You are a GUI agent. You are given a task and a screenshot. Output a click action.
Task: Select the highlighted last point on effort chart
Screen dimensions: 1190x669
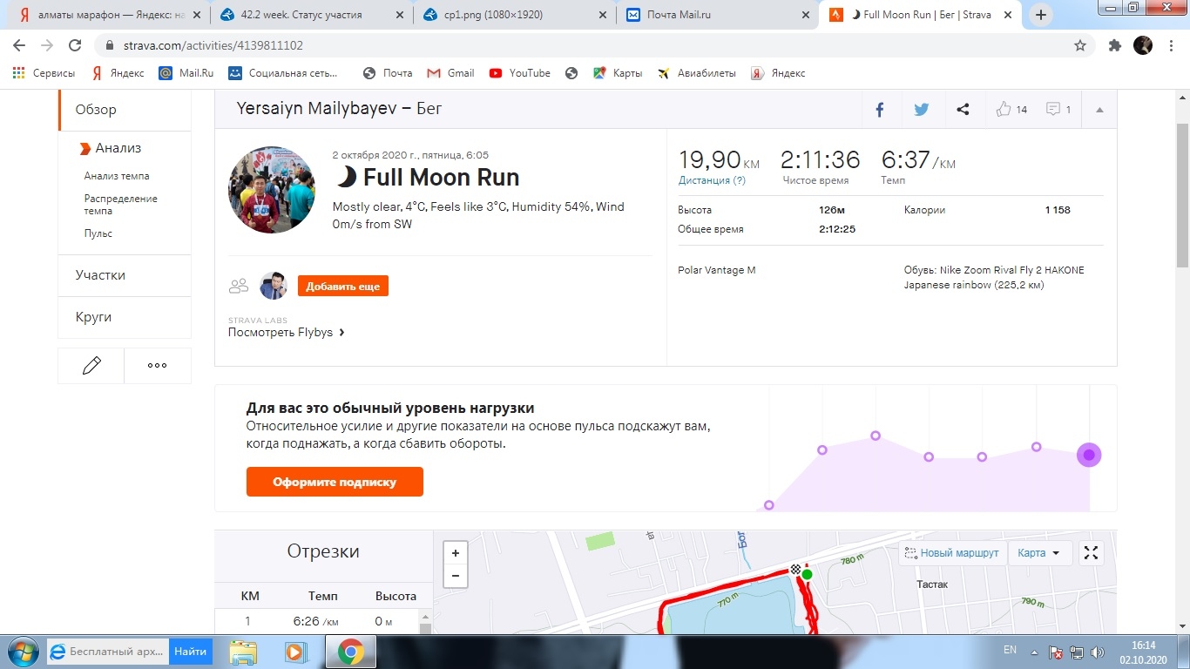1089,455
